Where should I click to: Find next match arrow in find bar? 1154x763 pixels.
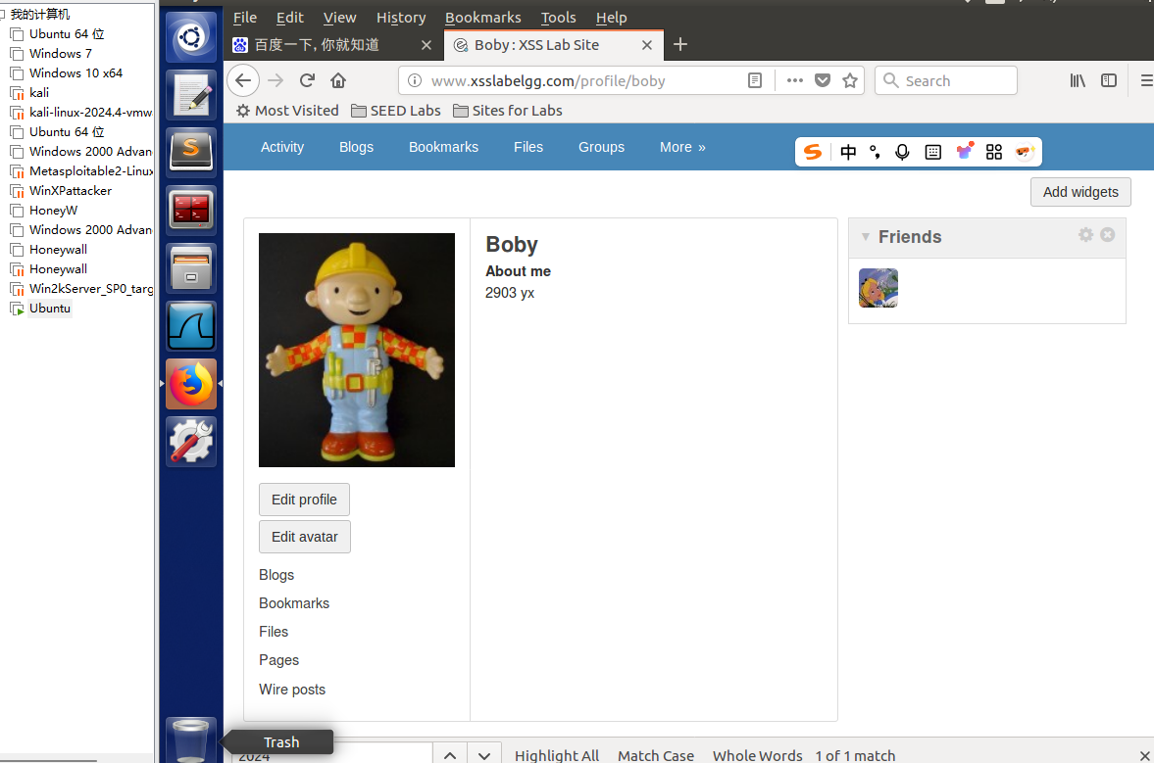(483, 755)
